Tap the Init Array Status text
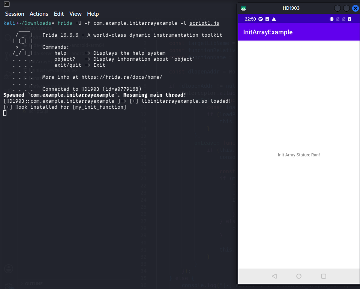360x289 pixels. click(x=299, y=155)
